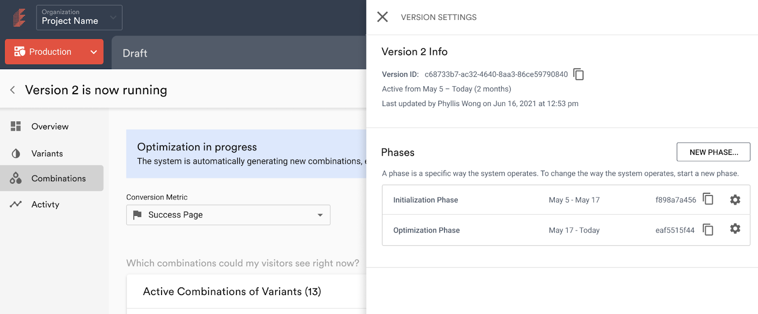The image size is (758, 314).
Task: Expand the Production environment dropdown
Action: 54,52
